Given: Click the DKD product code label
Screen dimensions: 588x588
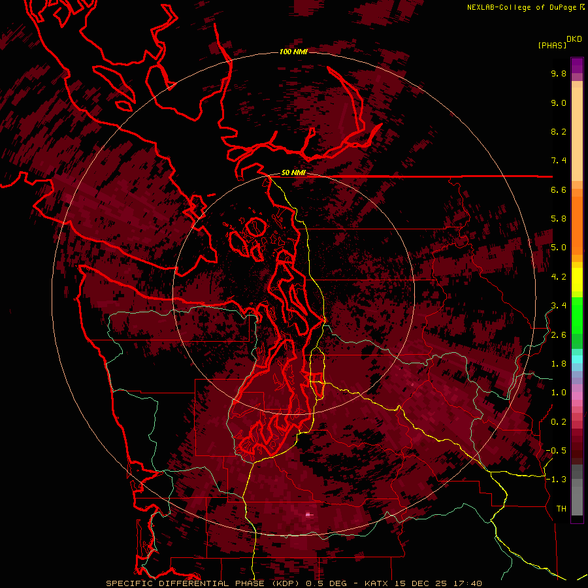Looking at the screenshot, I should 574,39.
